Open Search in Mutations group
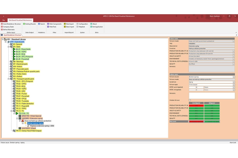The width and height of the screenshot is (238, 158). 41,24
